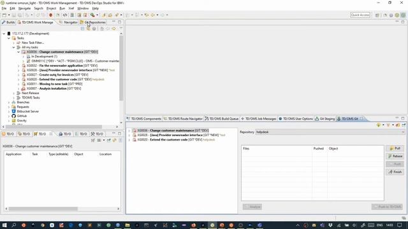Click the New toolbar icon

4,15
